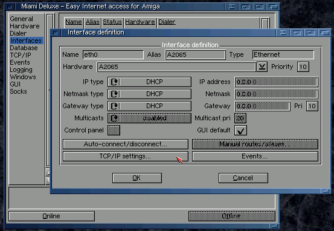The image size is (334, 231).
Task: Toggle the Control panel checkbox
Action: tap(114, 131)
